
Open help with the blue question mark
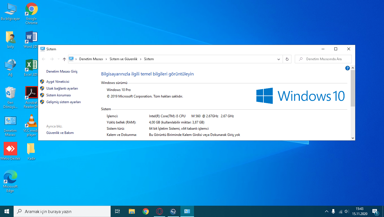(x=348, y=68)
